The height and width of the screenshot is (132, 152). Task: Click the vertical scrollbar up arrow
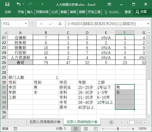point(149,33)
